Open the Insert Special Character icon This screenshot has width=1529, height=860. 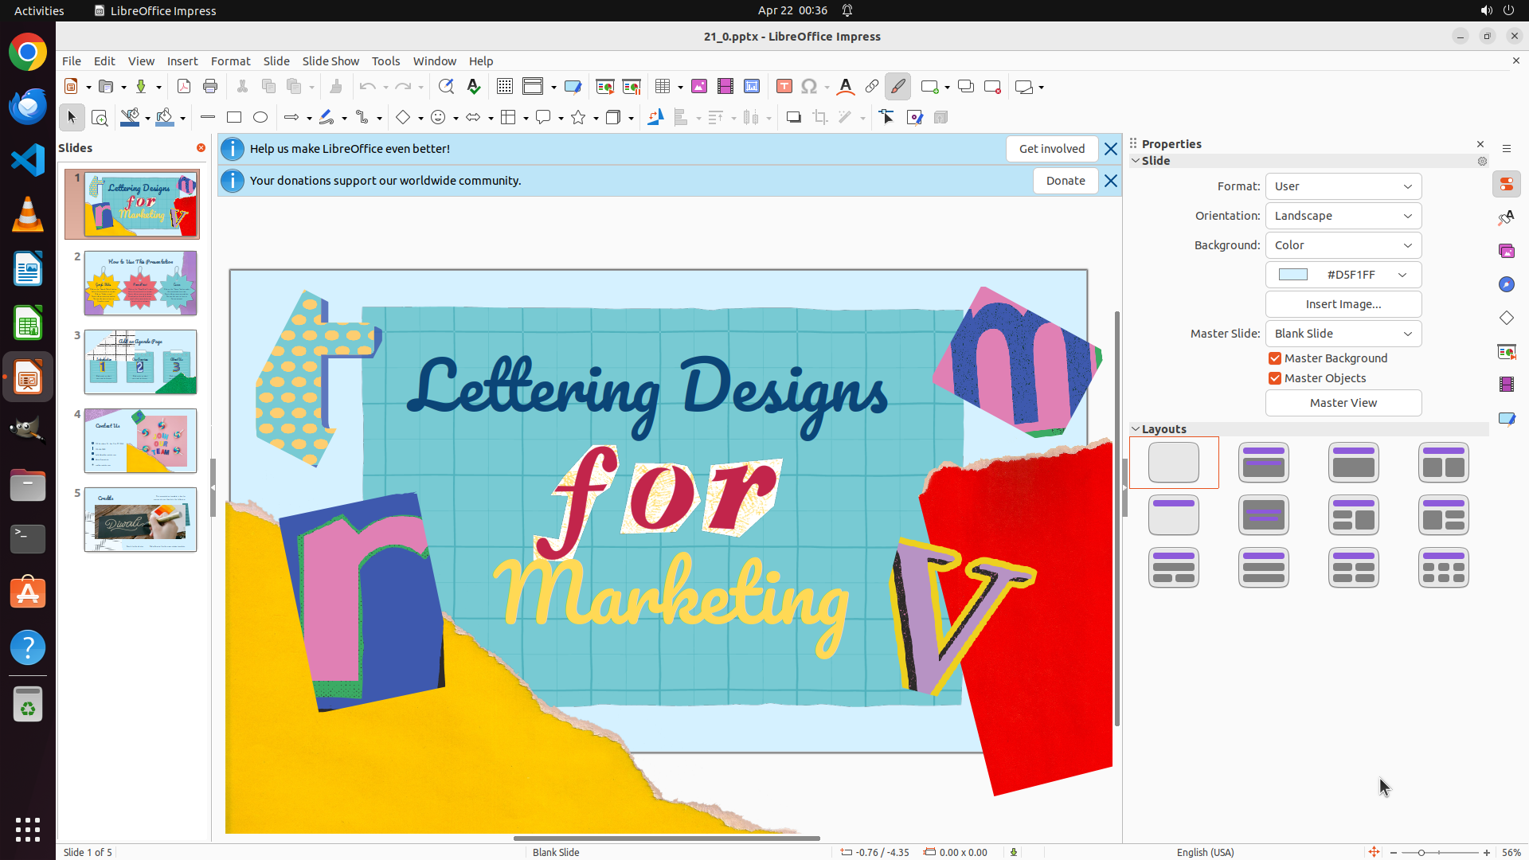pyautogui.click(x=809, y=87)
